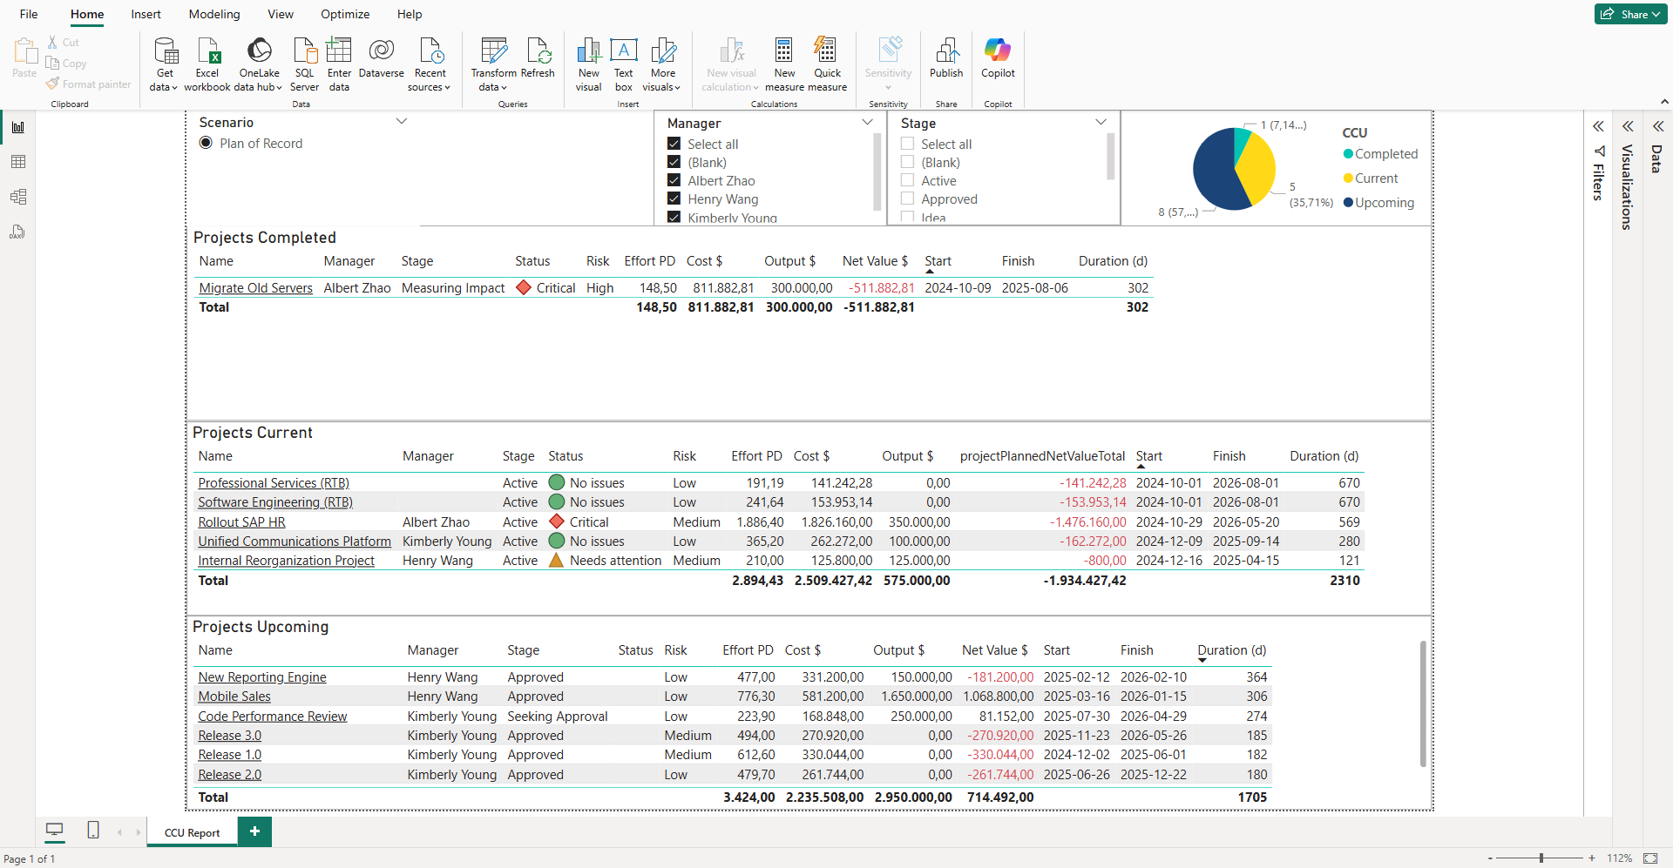Refresh the data model
This screenshot has height=868, width=1673.
tap(538, 58)
